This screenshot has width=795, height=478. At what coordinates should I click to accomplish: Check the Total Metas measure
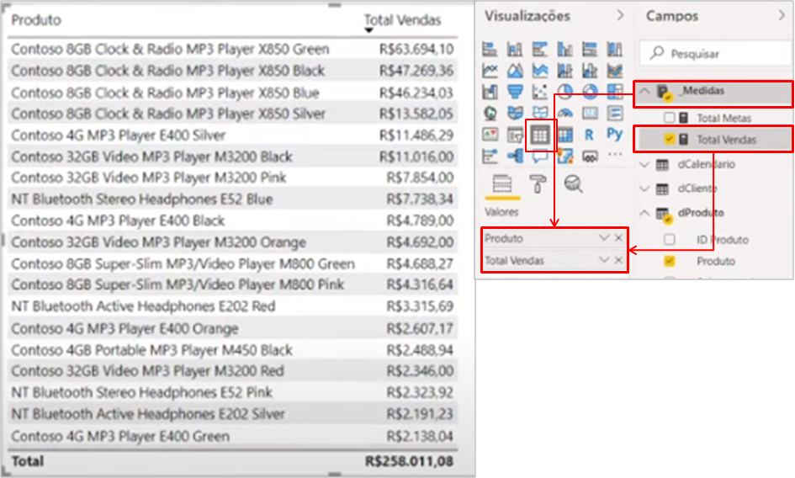(670, 119)
